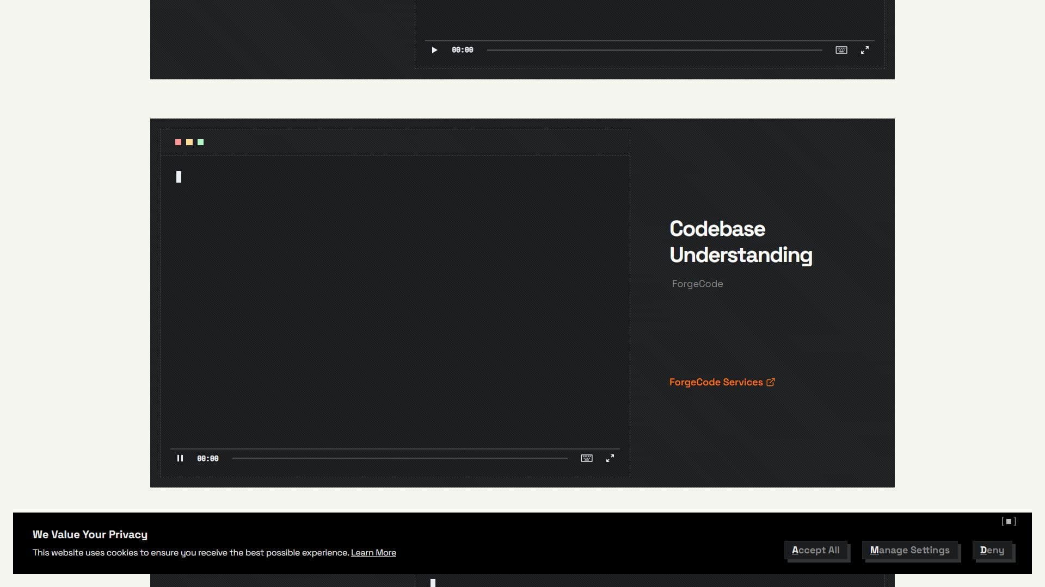This screenshot has height=587, width=1045.
Task: Toggle fullscreen on the upper player
Action: click(x=865, y=50)
